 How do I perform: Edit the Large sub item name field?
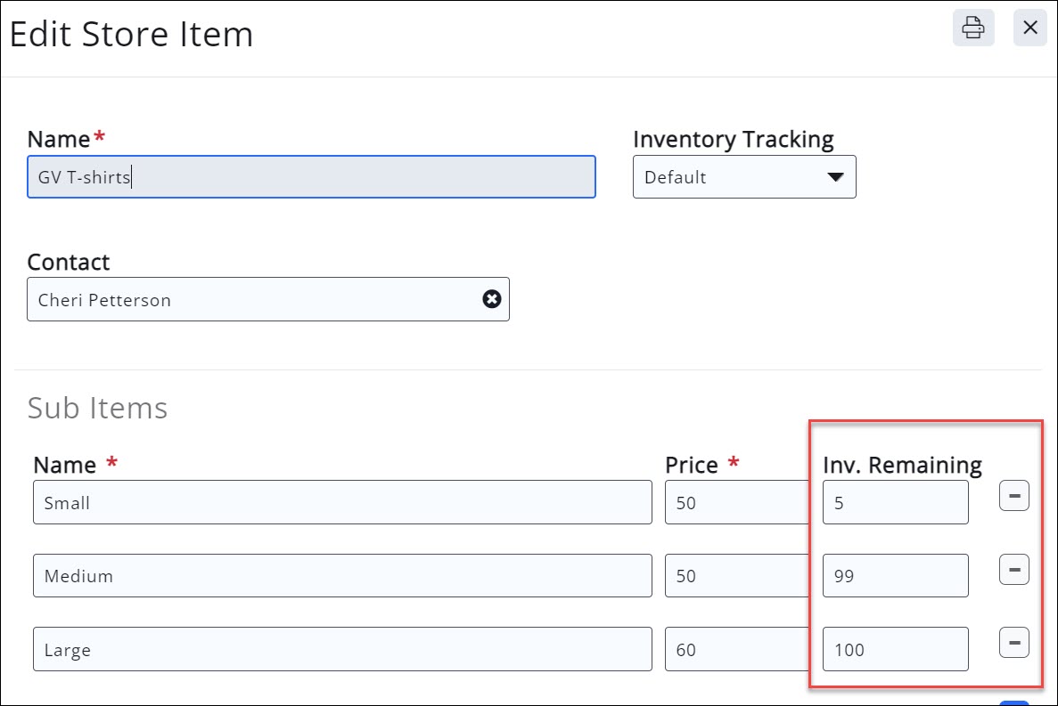pyautogui.click(x=342, y=650)
